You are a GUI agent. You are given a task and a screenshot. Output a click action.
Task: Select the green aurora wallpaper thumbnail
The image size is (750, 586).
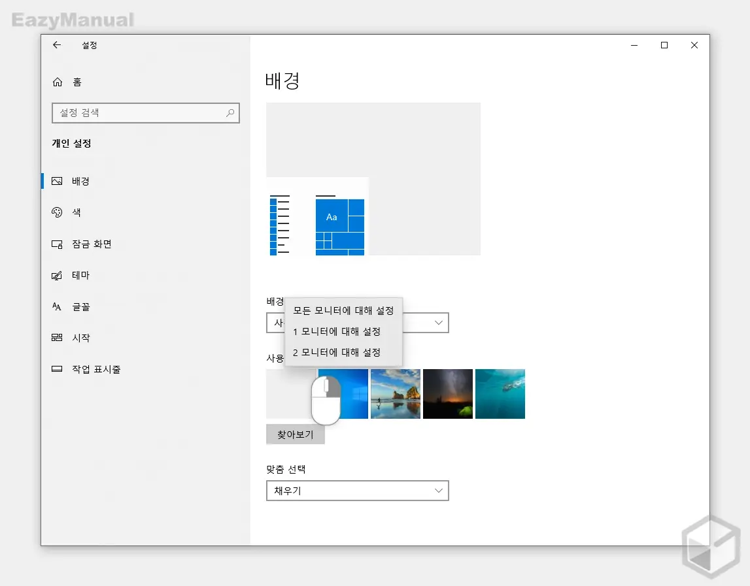coord(447,394)
